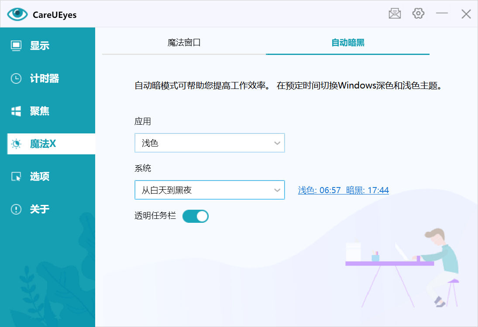Open settings via the gear icon

(x=418, y=14)
